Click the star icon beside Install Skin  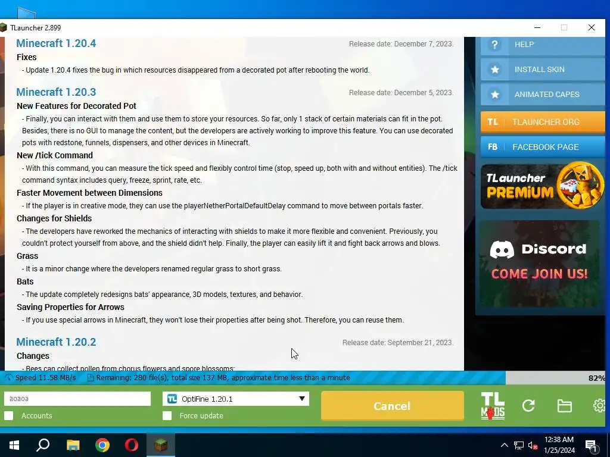[495, 70]
